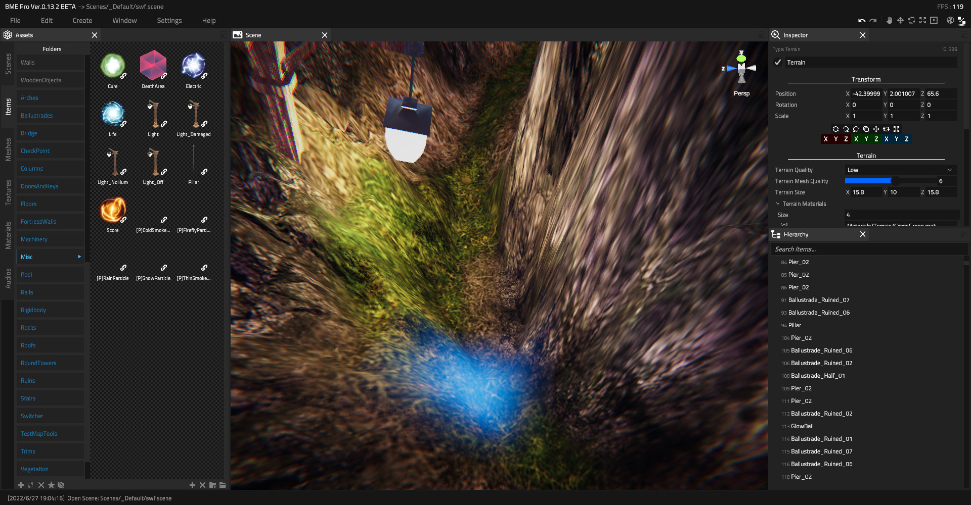Click the globe icon in the top-right corner
The height and width of the screenshot is (505, 971).
point(950,20)
